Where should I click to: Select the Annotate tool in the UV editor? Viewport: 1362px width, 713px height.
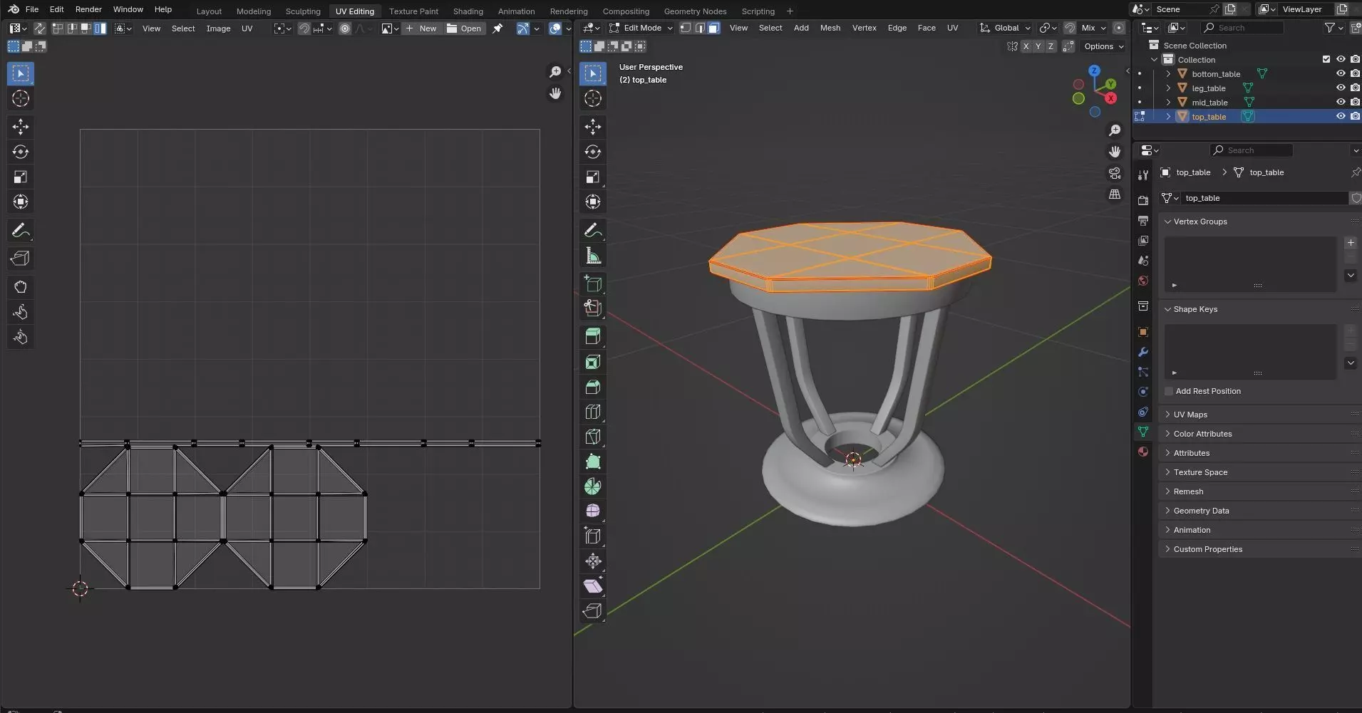pos(21,230)
